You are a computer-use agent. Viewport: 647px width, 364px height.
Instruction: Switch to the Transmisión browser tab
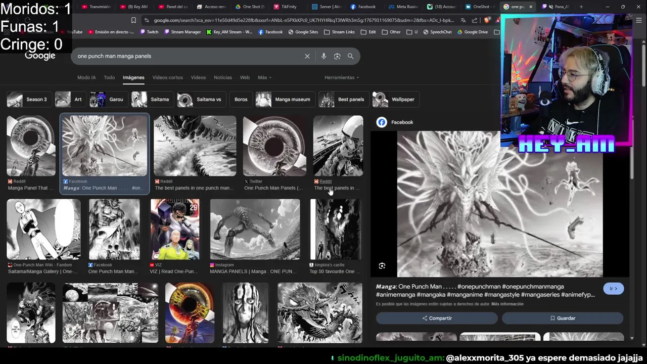(96, 7)
